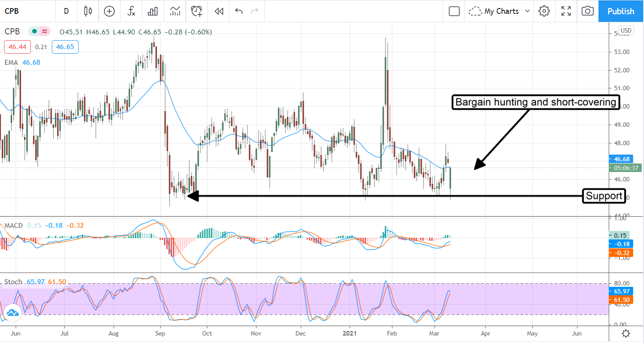This screenshot has height=344, width=644.
Task: Click the TradingView logo badge on chart
Action: (x=12, y=313)
